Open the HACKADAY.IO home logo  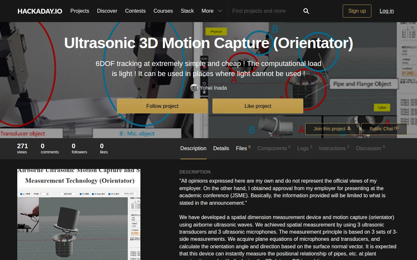[40, 11]
